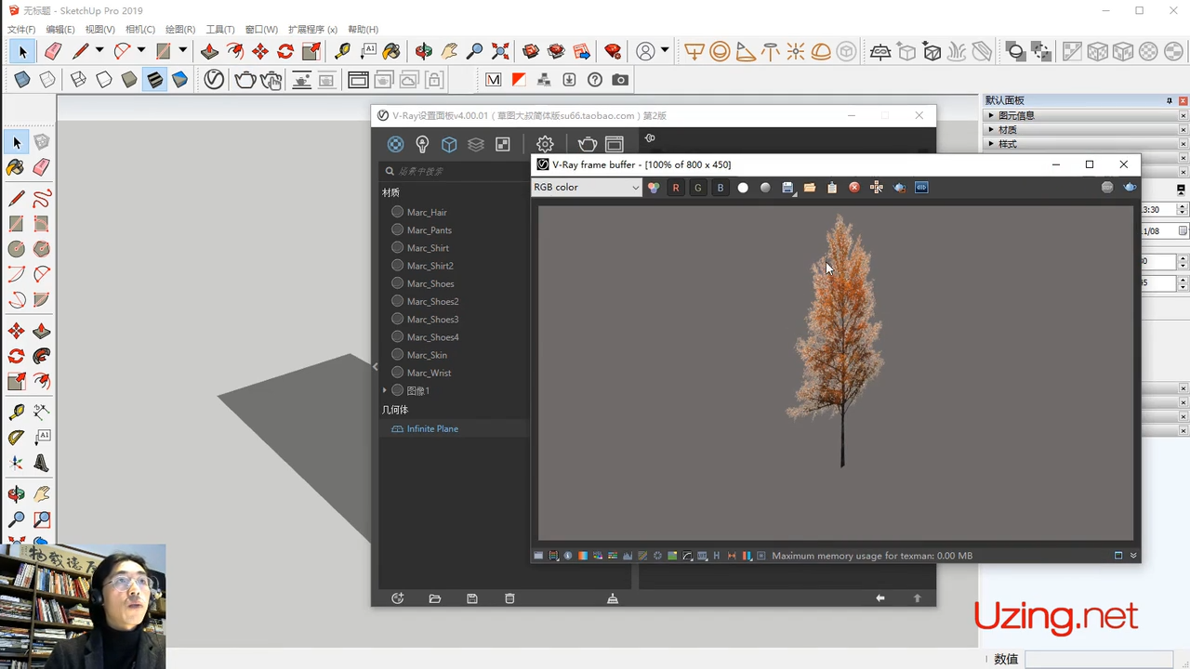Toggle the green channel G button
Viewport: 1190px width, 669px height.
(x=698, y=188)
